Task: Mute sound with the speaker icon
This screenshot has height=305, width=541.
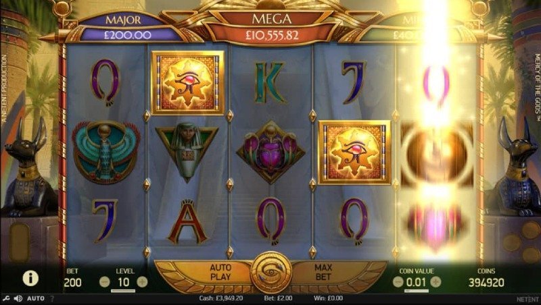Action: [x=18, y=298]
